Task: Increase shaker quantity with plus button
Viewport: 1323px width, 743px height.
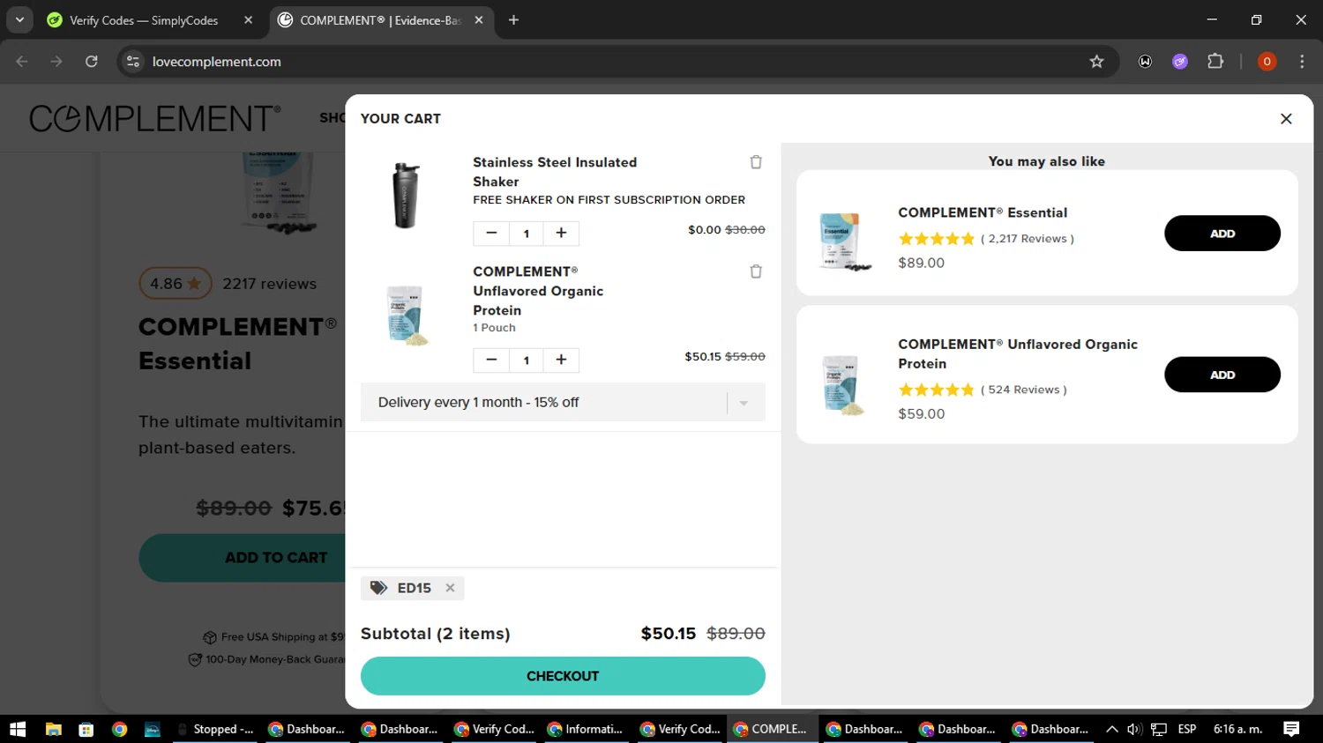Action: pyautogui.click(x=561, y=233)
